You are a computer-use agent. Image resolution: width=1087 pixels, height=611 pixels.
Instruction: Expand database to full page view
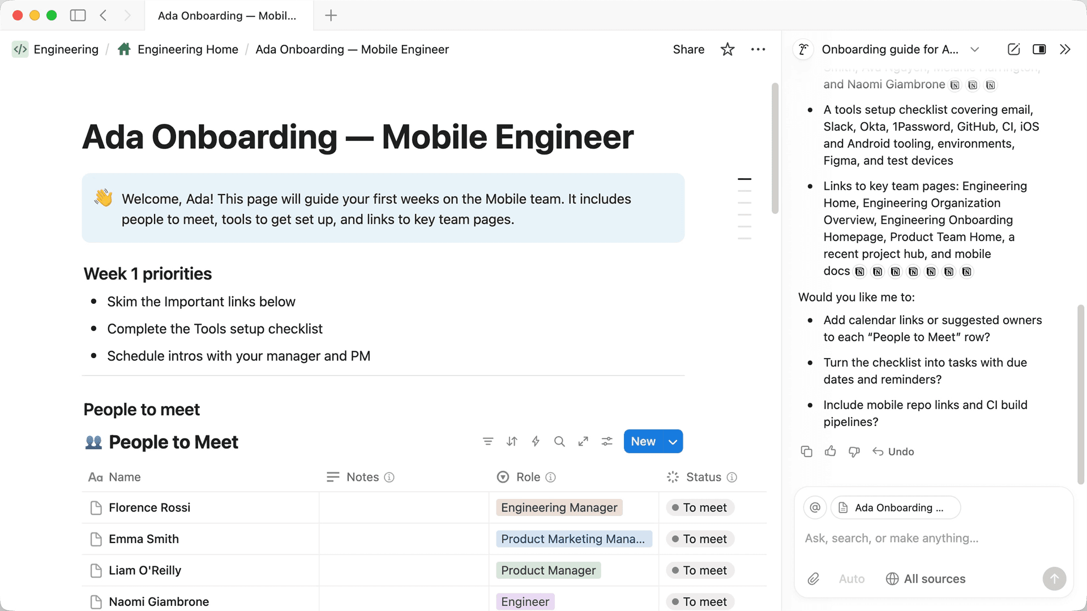pos(583,441)
